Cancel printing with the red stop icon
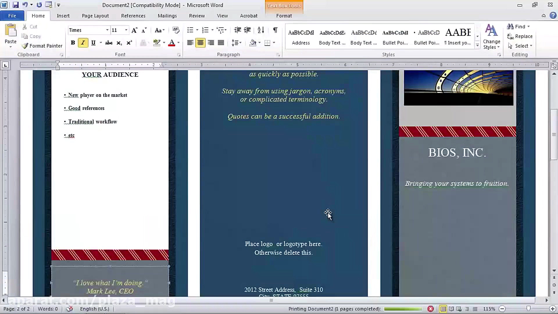The height and width of the screenshot is (314, 558). click(x=430, y=309)
